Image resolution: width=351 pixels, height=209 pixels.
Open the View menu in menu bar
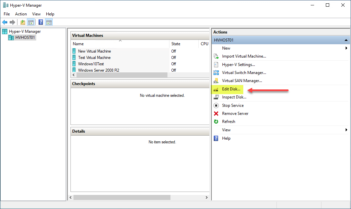click(36, 14)
